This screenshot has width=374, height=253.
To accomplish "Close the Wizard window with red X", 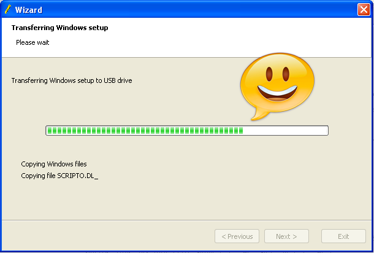I will click(x=364, y=10).
